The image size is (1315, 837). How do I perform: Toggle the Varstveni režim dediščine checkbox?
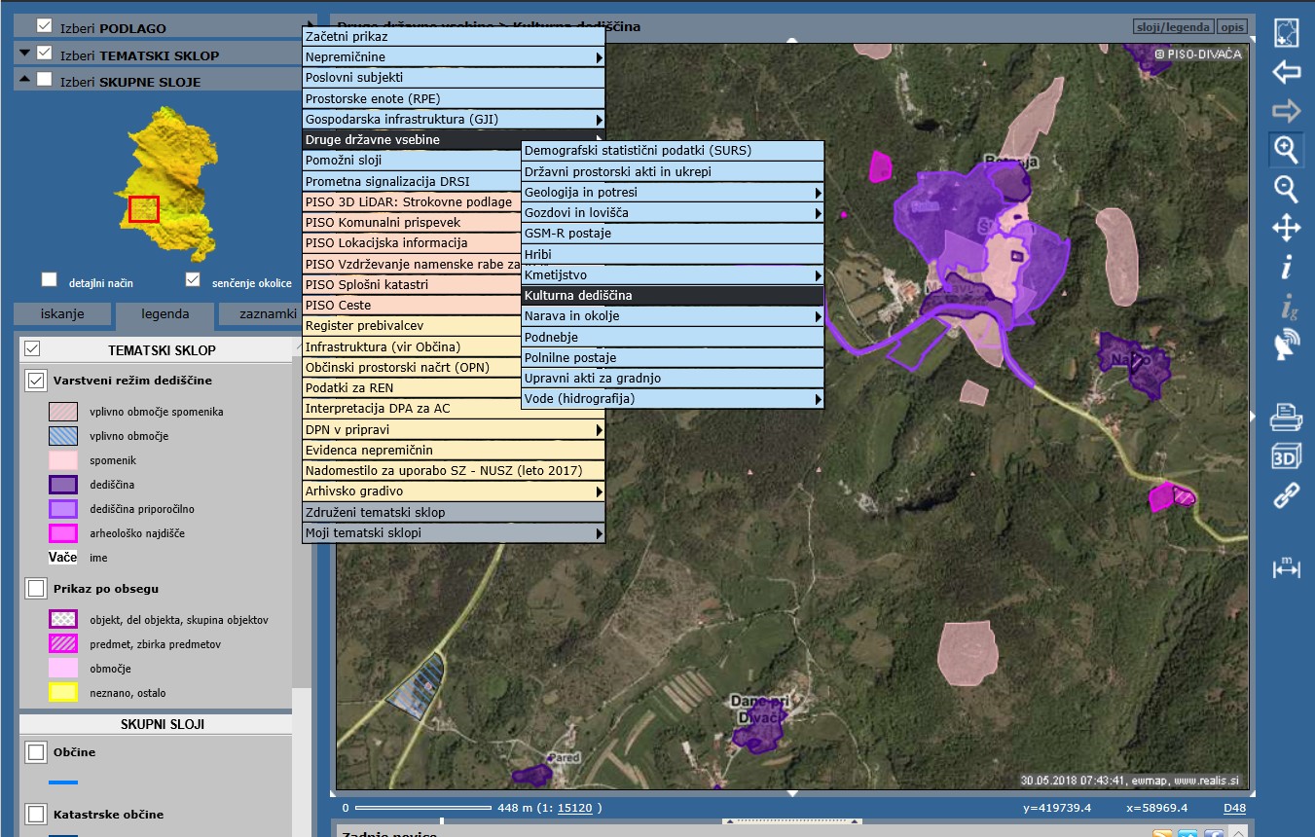[x=37, y=381]
